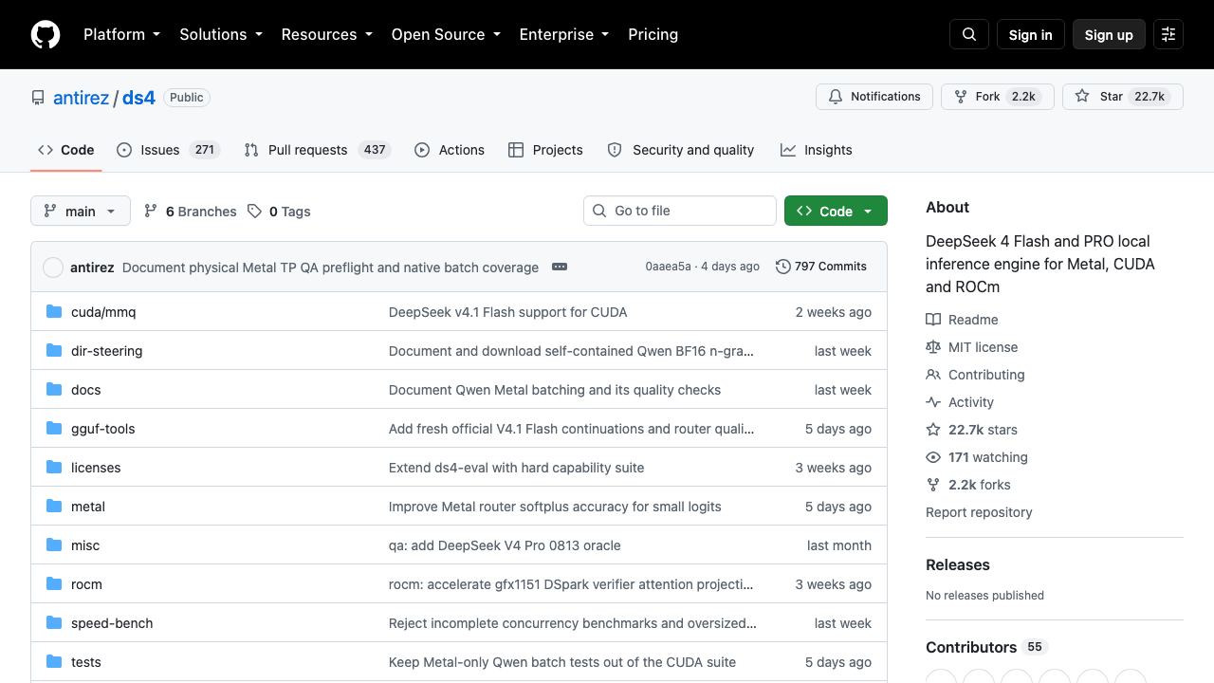Switch to the Code tab
1214x683 pixels.
tap(66, 150)
